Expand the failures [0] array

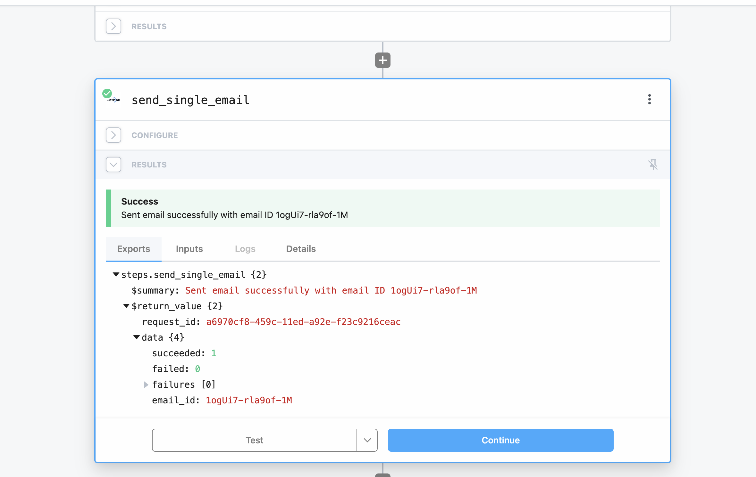click(146, 384)
